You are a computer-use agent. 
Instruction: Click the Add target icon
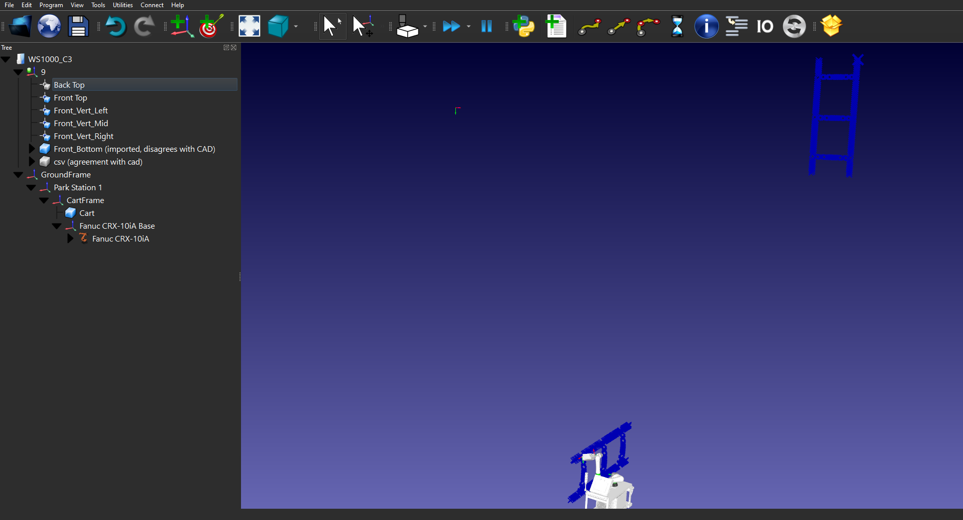tap(211, 26)
